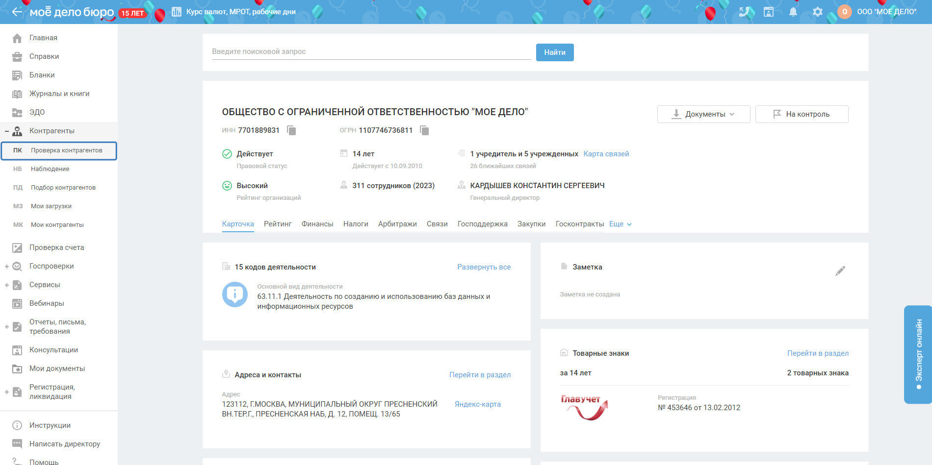Click the Вебинары sidebar icon
Viewport: 932px width, 465px height.
(17, 303)
